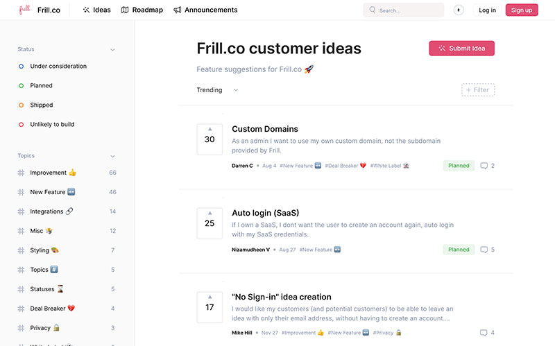Click megaphone icon in Announcements tab
Screen dimensions: 555x346
[x=177, y=10]
